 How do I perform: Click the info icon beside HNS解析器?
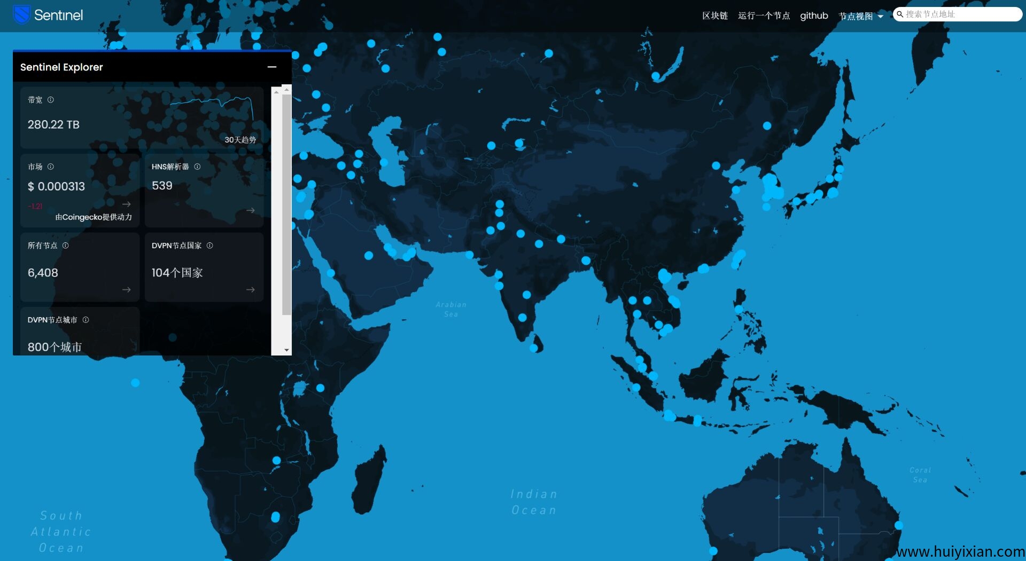(197, 167)
